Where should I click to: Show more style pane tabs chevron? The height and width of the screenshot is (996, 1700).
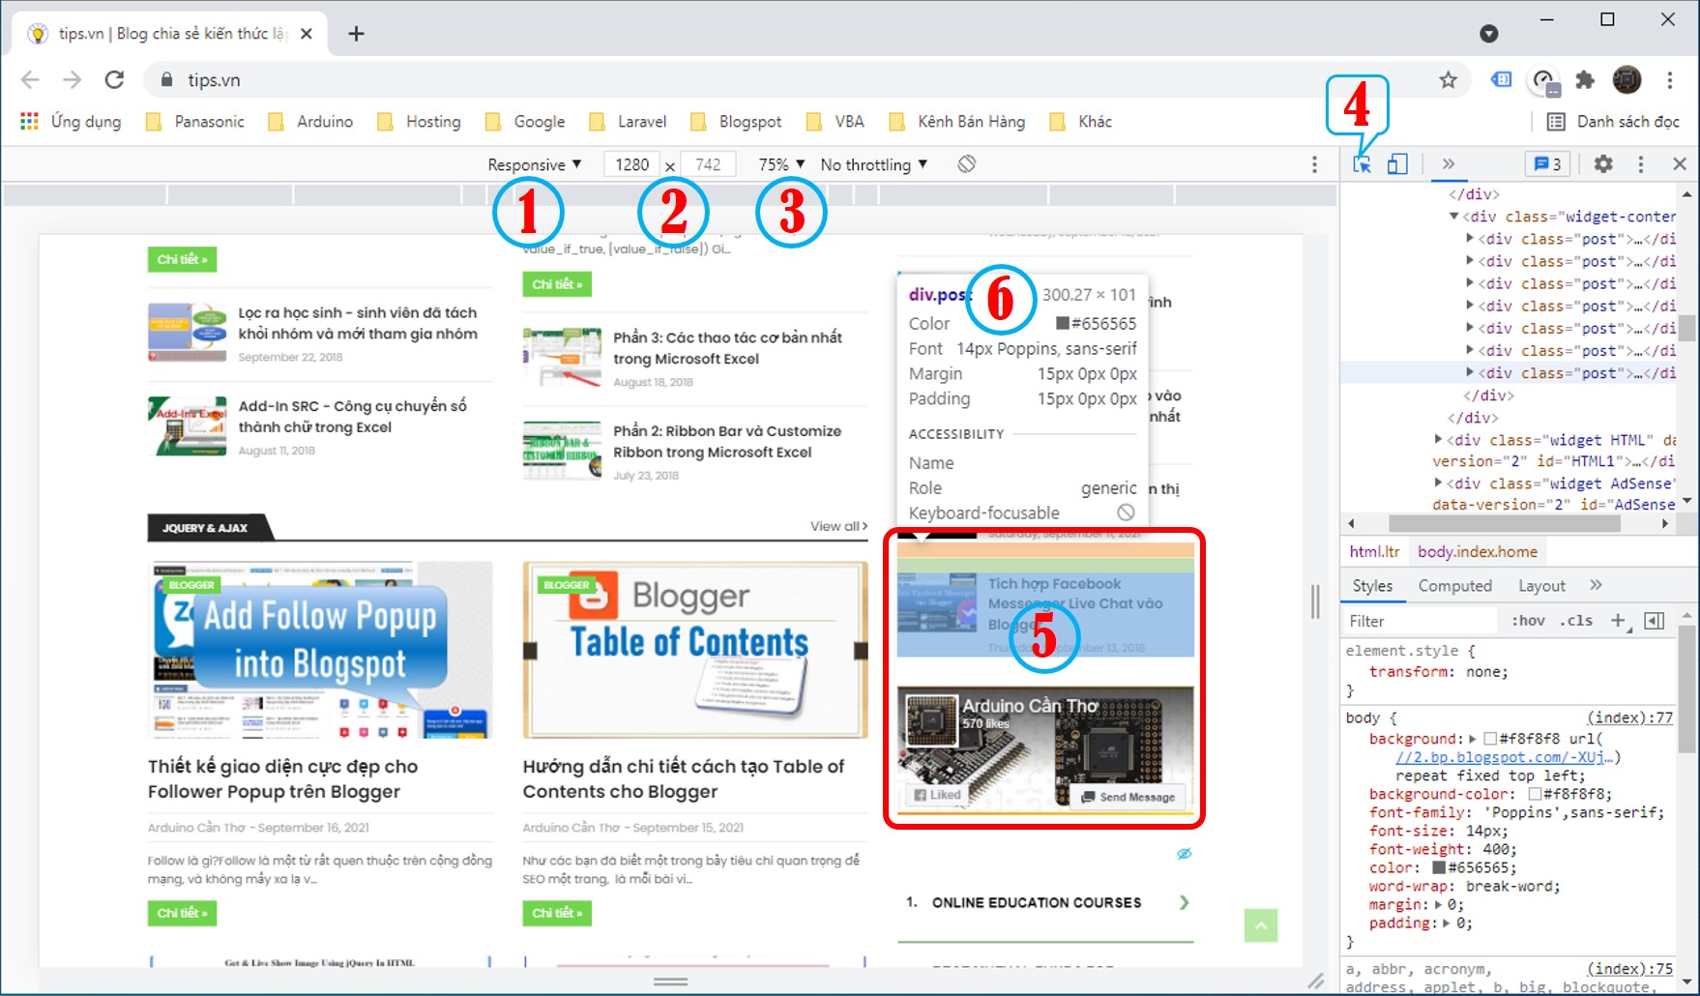(x=1596, y=585)
